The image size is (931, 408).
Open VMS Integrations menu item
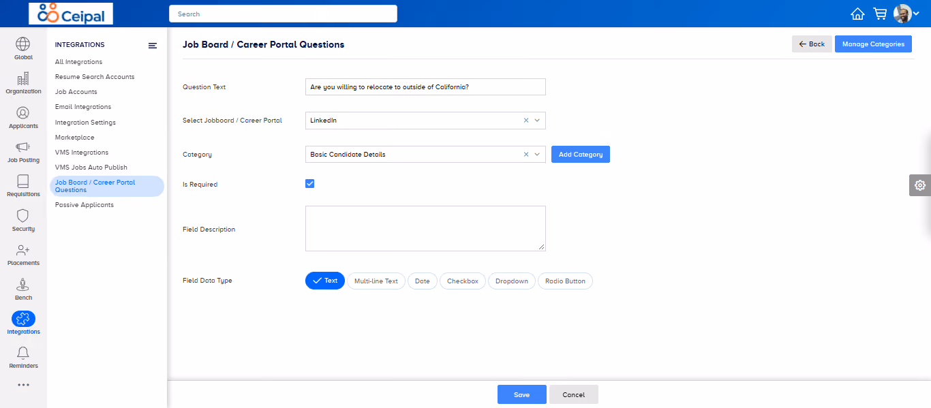[x=82, y=153]
